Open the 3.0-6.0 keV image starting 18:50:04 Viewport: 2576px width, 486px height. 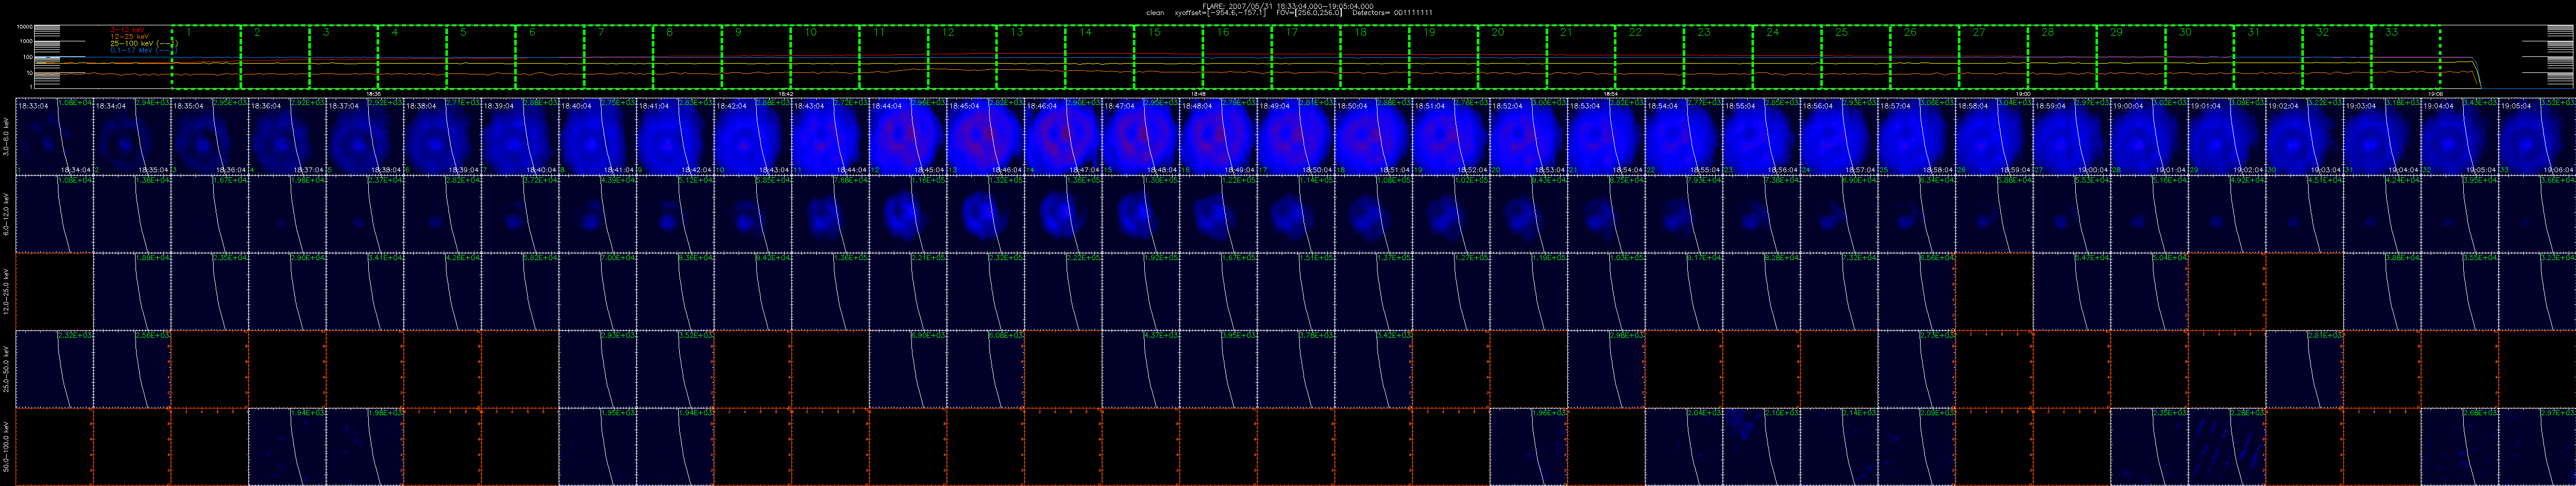coord(1374,136)
